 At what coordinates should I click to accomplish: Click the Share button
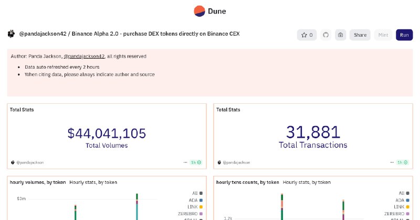tap(360, 35)
